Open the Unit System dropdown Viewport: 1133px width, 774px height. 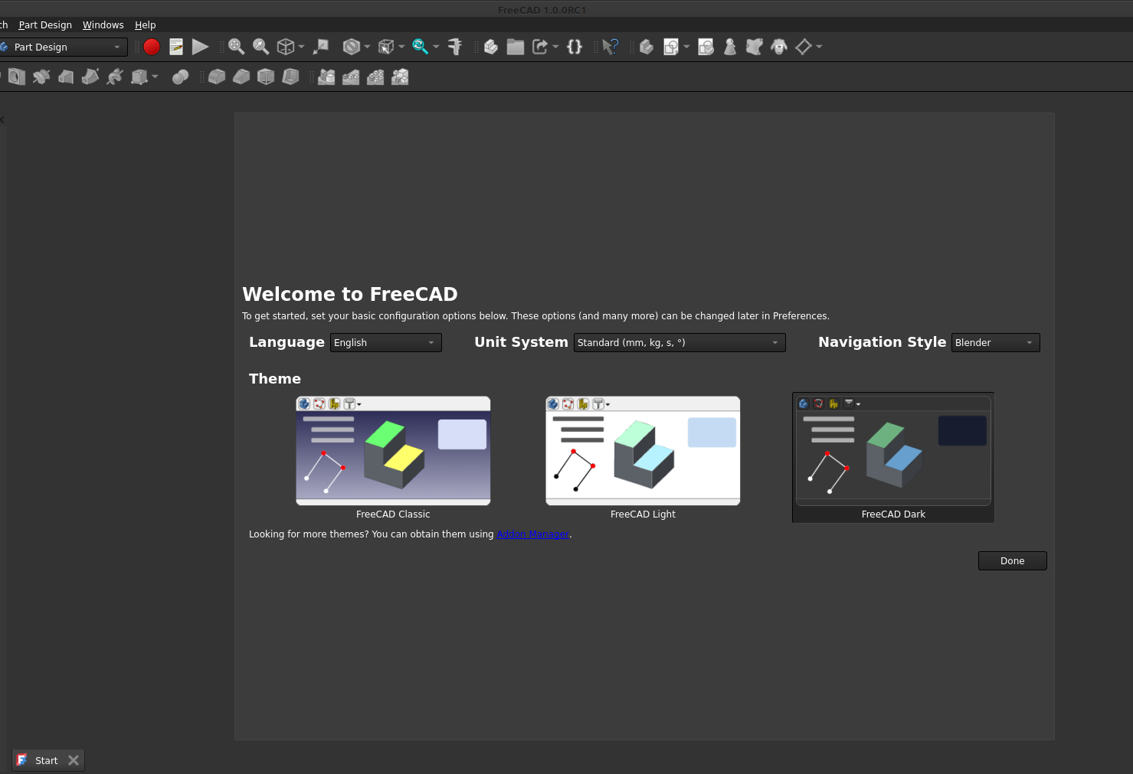click(679, 342)
